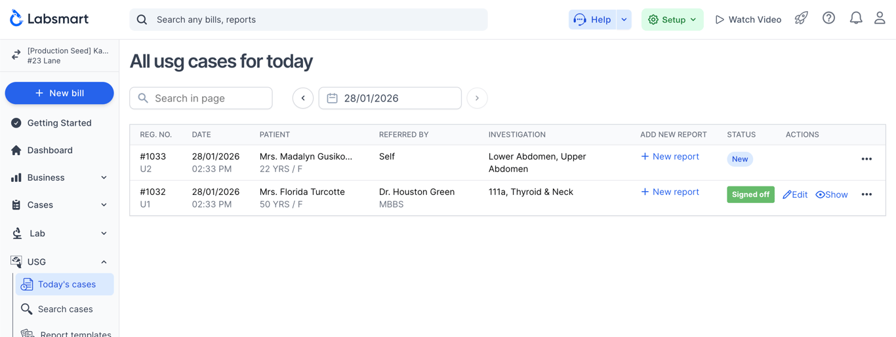This screenshot has height=337, width=896.
Task: Add New report for Madalyn Gusikowski
Action: tap(670, 156)
